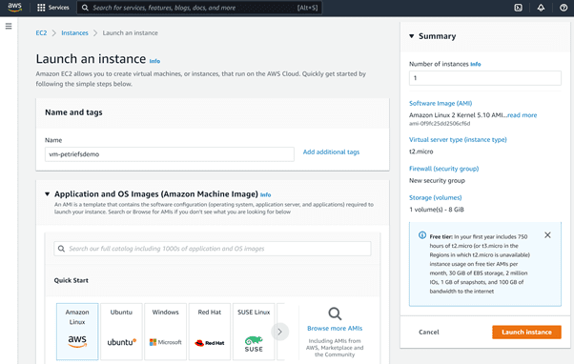574x364 pixels.
Task: Open the help question-mark icon
Action: point(564,8)
